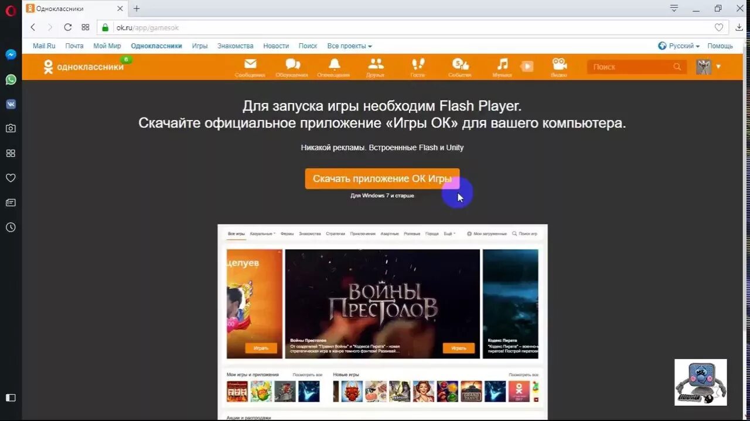This screenshot has width=750, height=421.
Task: Open Мой Мир in the portal bar
Action: click(107, 46)
